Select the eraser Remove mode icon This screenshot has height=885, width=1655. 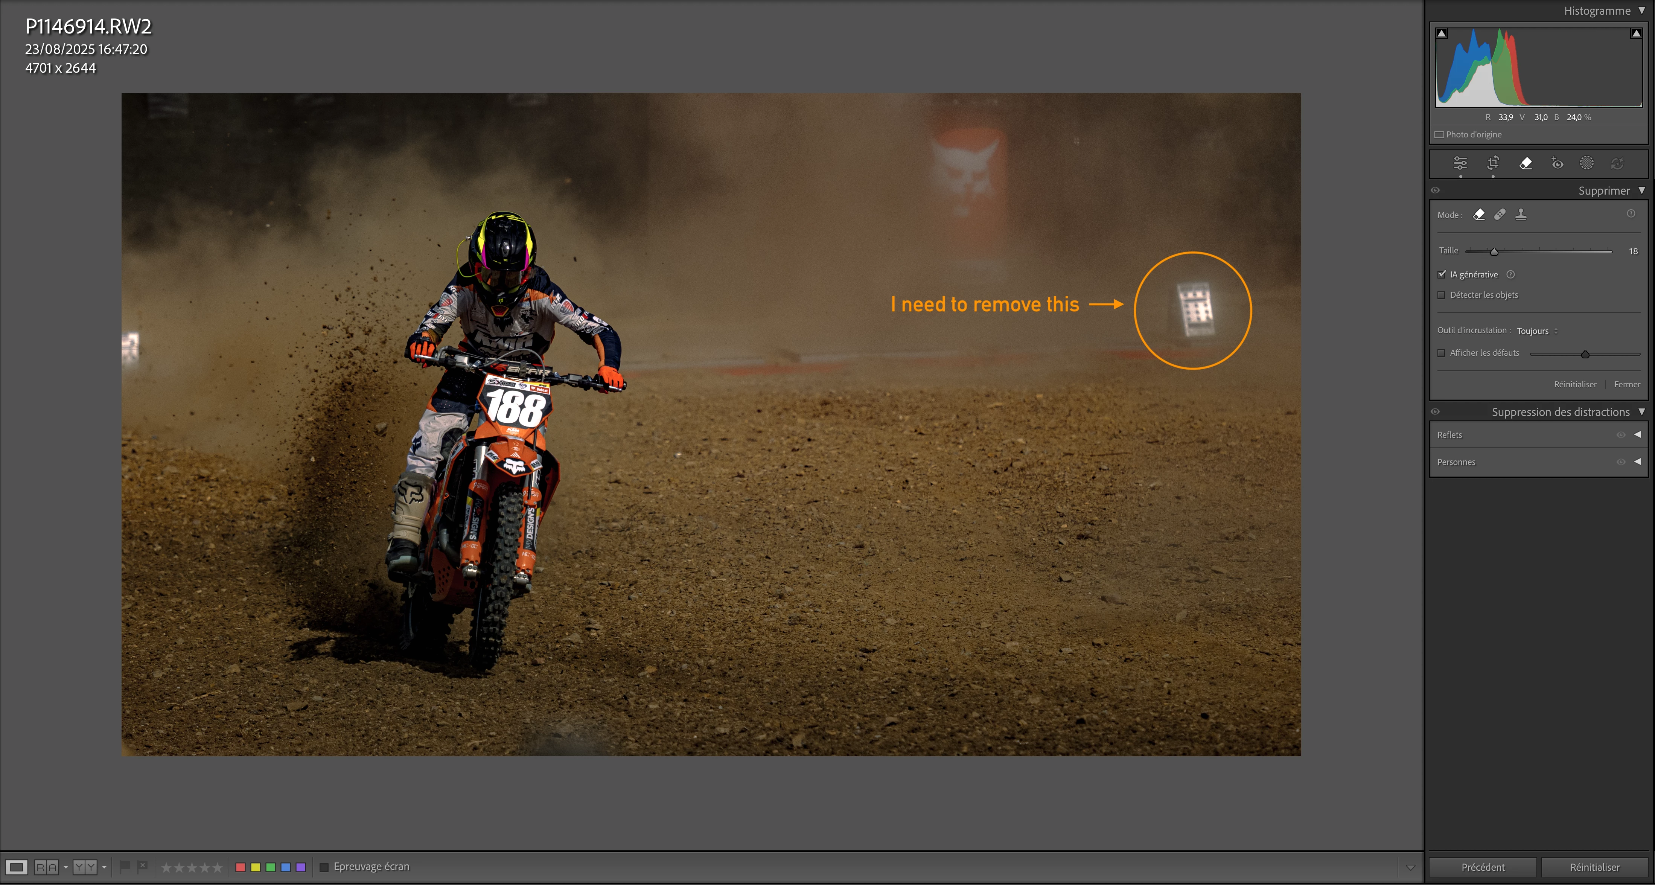tap(1479, 215)
